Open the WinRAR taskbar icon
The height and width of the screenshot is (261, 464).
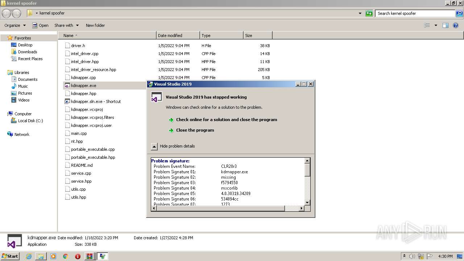point(90,256)
